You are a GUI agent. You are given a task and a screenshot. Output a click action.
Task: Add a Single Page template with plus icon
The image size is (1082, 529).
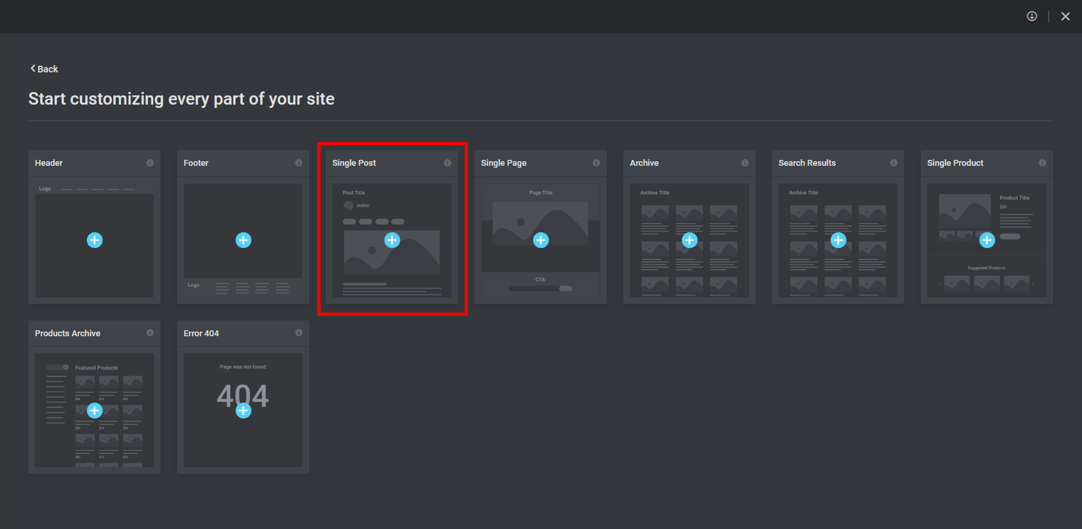click(541, 240)
